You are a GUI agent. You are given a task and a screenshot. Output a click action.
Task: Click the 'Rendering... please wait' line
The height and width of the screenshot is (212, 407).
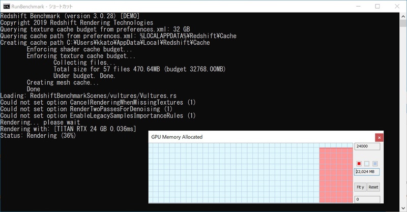coord(40,123)
